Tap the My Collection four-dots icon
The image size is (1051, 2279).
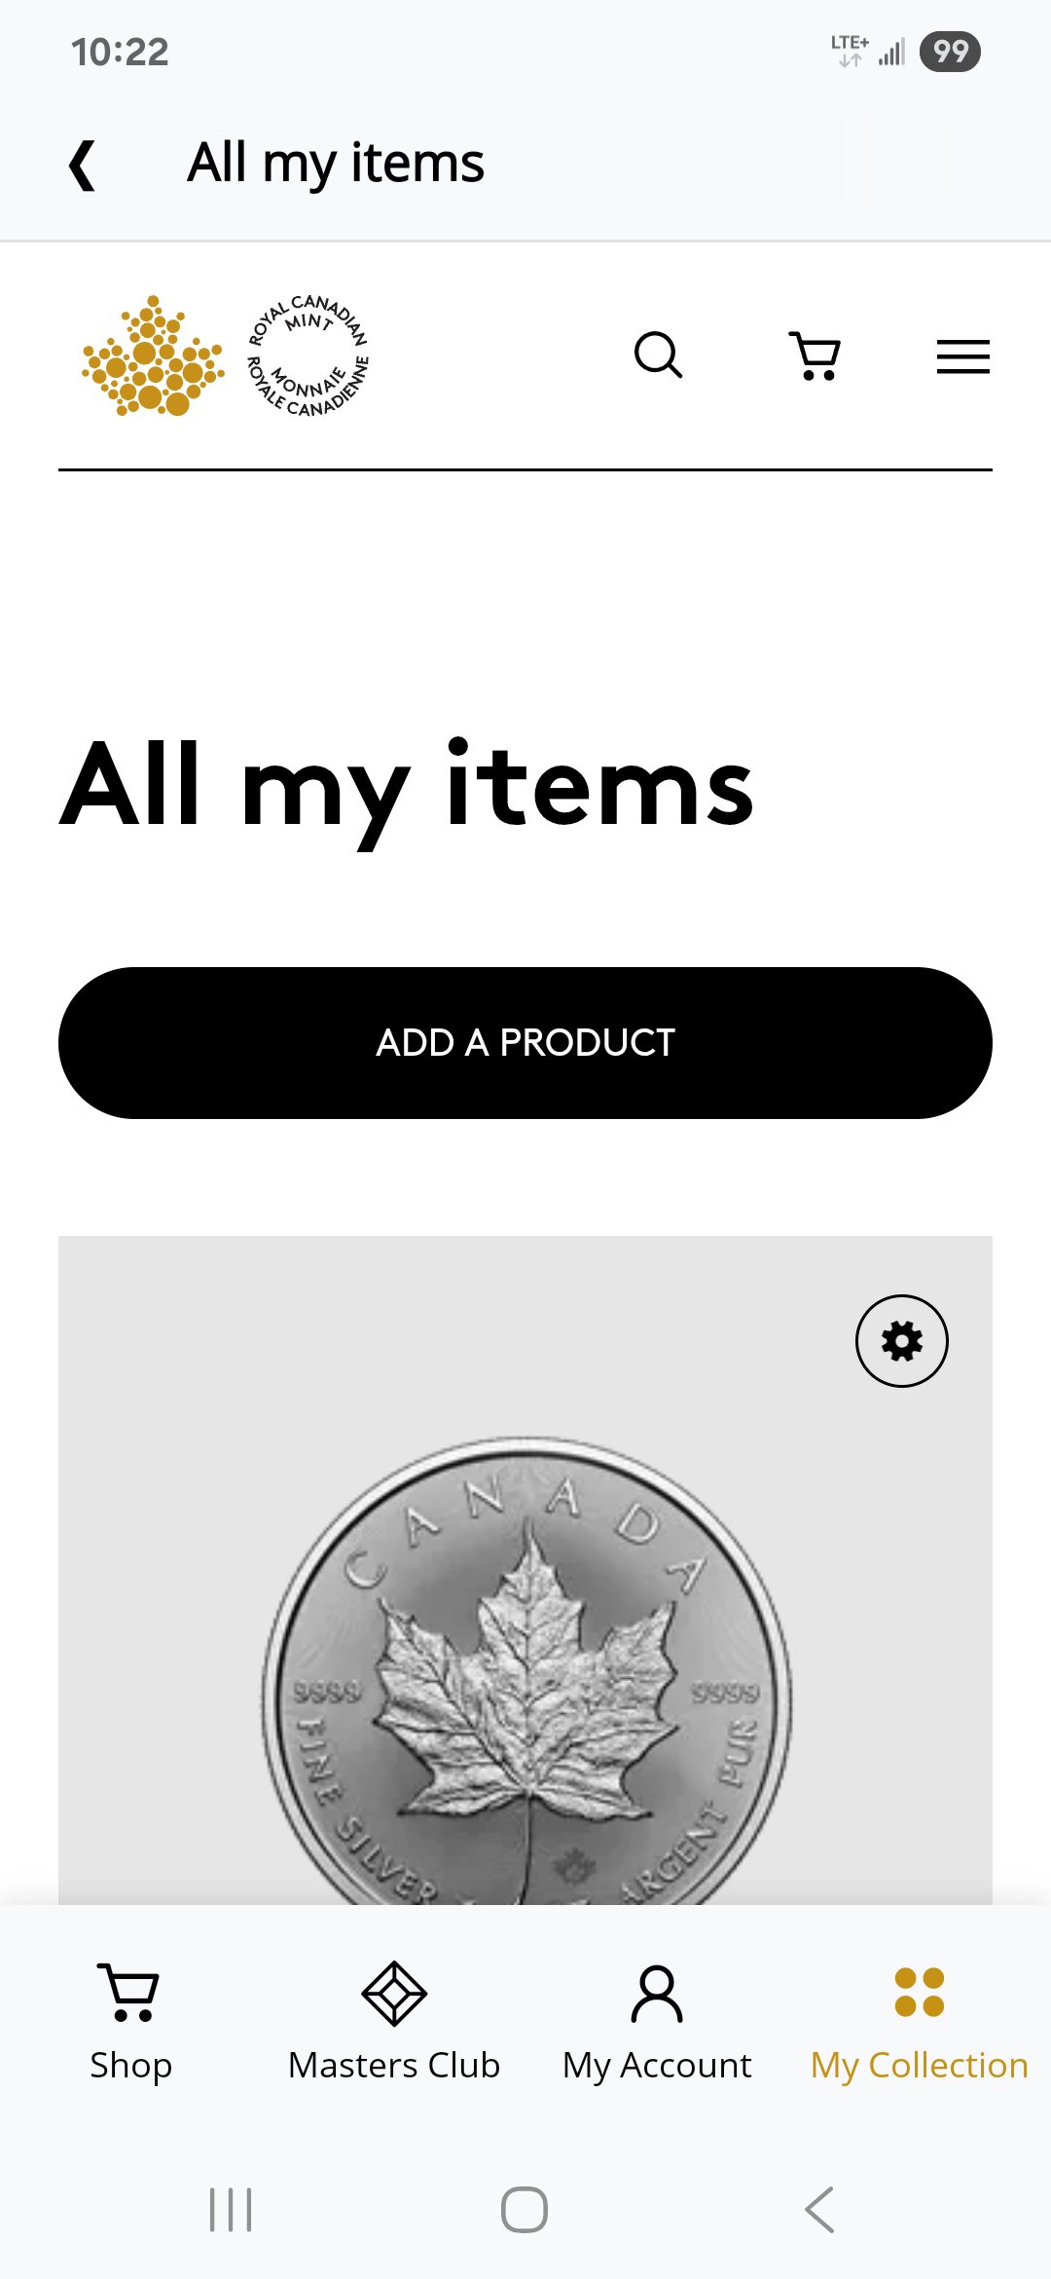pyautogui.click(x=919, y=1992)
